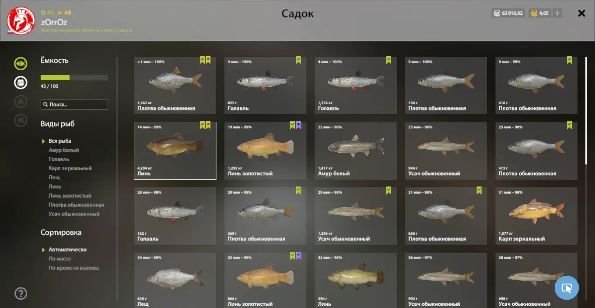Toggle the orange star on Линь 4,204 кг card
The width and height of the screenshot is (595, 308).
point(208,125)
